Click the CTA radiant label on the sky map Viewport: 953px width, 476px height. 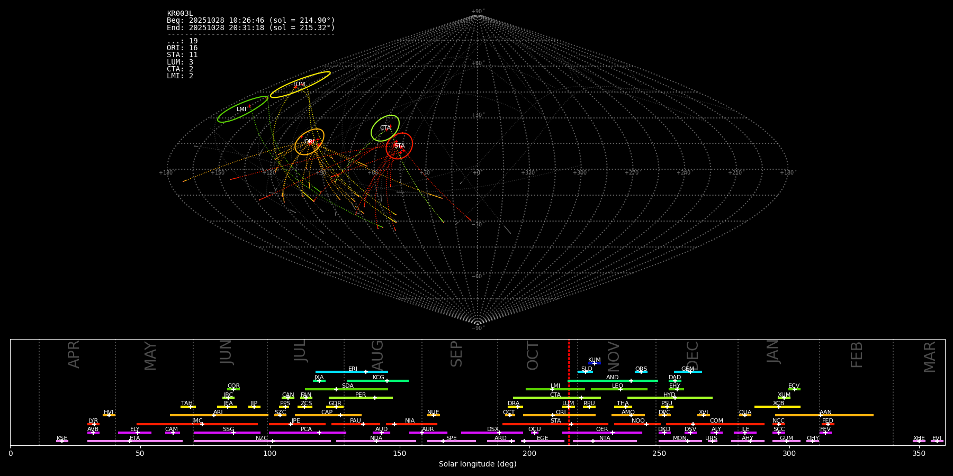[x=385, y=128]
